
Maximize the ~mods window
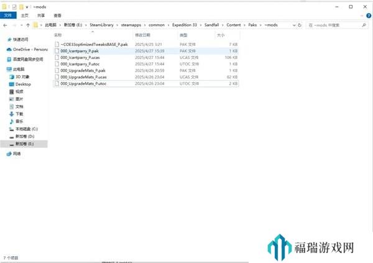click(x=351, y=7)
